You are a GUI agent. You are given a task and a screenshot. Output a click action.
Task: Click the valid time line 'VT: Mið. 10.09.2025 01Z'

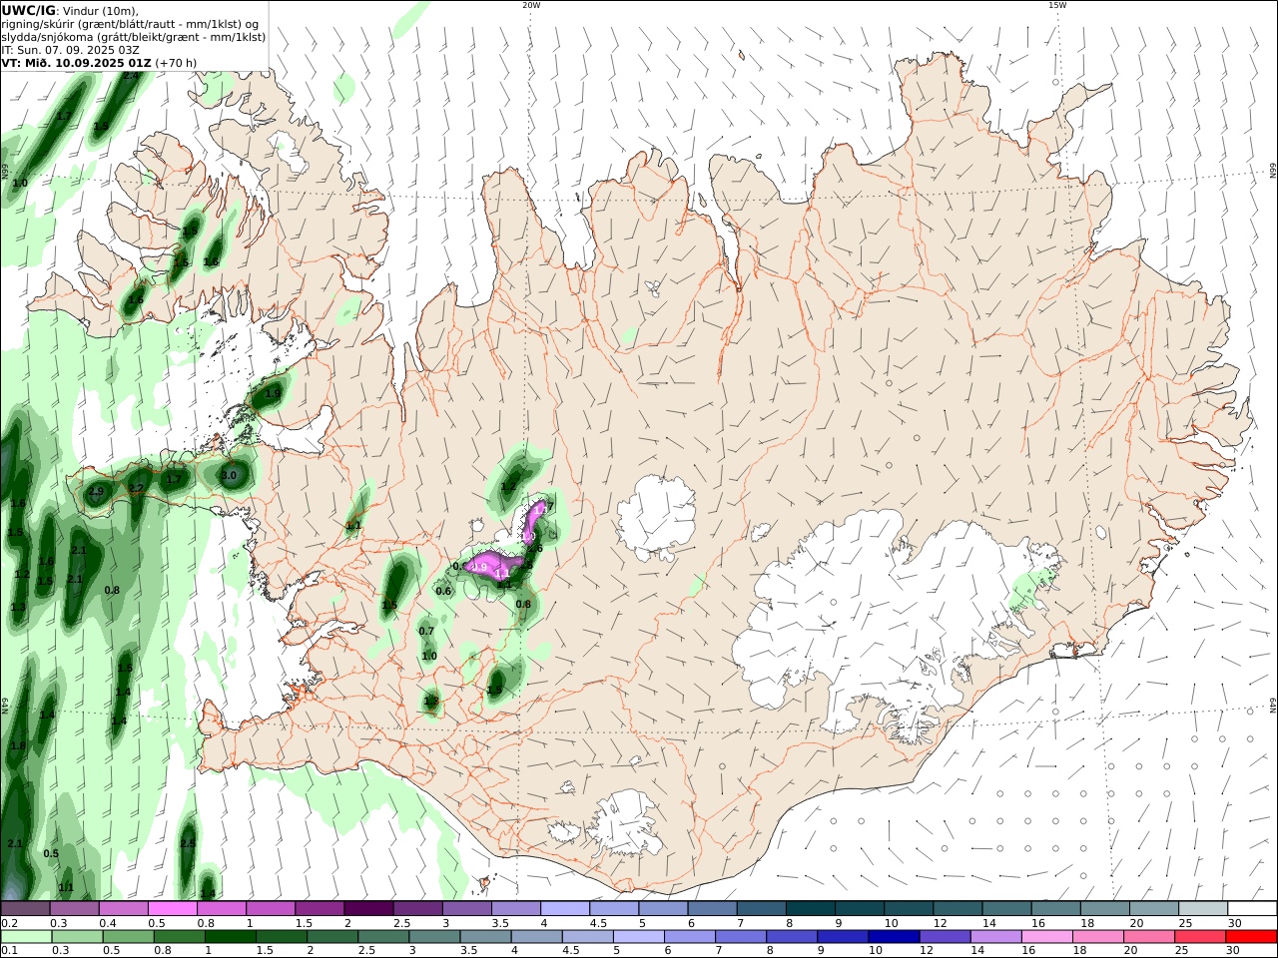click(x=77, y=62)
